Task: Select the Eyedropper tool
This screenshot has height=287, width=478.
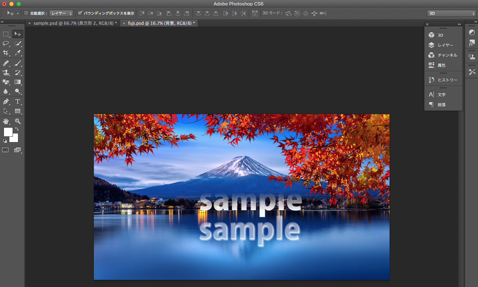Action: coord(18,53)
